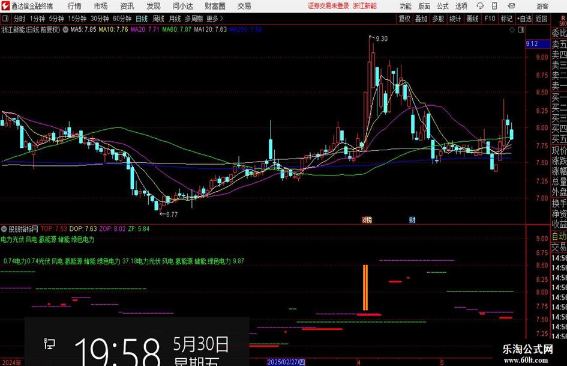Click the MA5: 7.85 value
Image resolution: width=567 pixels, height=366 pixels.
click(x=83, y=29)
